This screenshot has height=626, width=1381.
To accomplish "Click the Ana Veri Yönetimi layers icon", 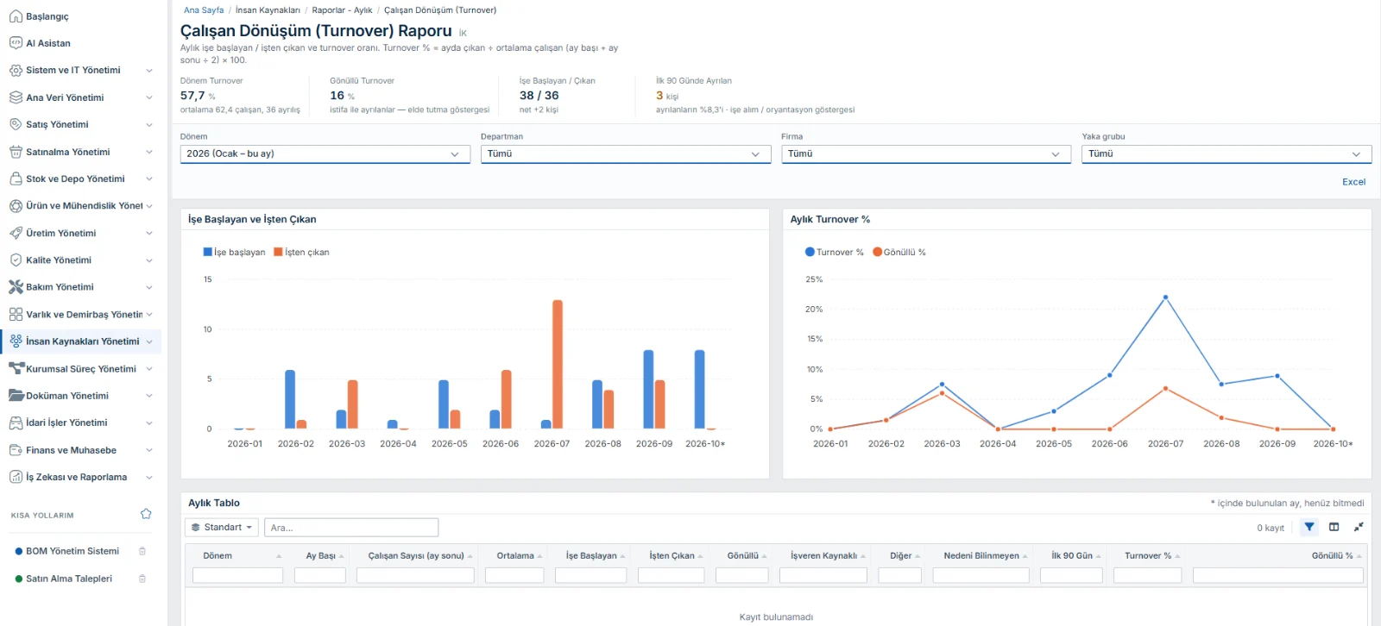I will tap(16, 97).
